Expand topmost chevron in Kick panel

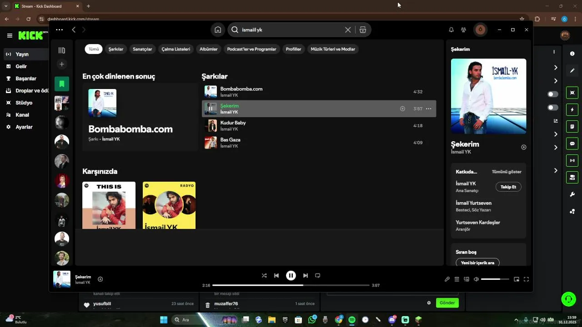[x=556, y=68]
